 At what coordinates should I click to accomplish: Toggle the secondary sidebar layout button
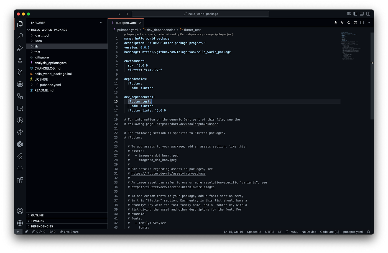pos(368,14)
